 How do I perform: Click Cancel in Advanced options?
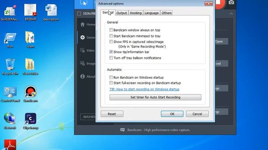pos(197,114)
